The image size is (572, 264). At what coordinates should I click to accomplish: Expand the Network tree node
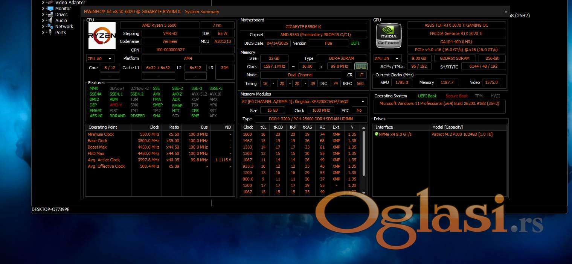click(x=43, y=26)
